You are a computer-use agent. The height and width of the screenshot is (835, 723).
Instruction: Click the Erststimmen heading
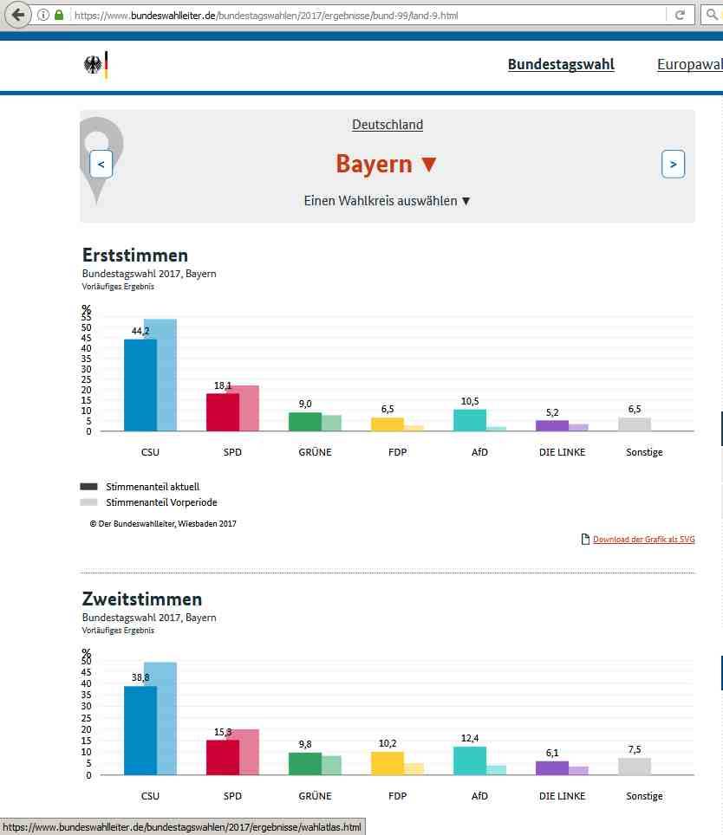134,255
